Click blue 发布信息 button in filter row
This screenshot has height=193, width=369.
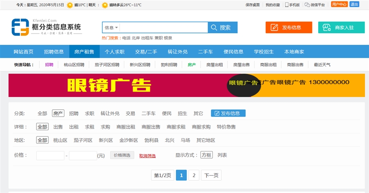(228, 113)
